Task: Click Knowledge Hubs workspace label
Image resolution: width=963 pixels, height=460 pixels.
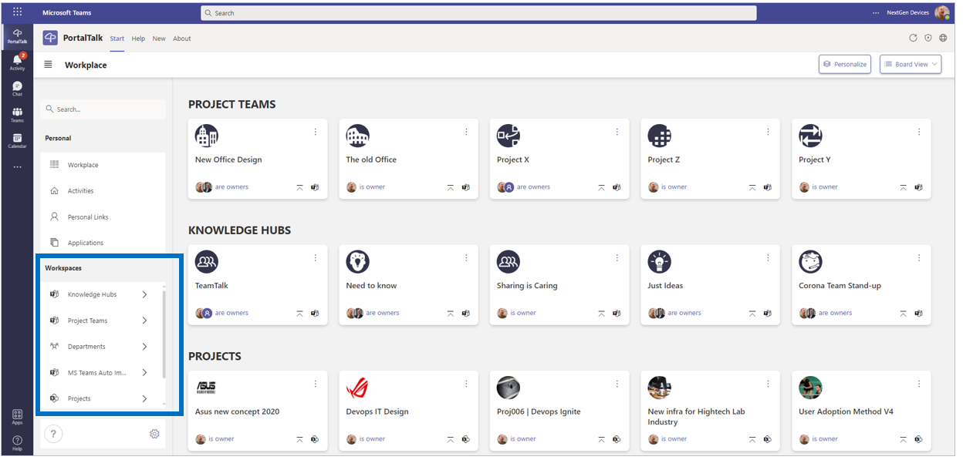Action: [x=93, y=294]
